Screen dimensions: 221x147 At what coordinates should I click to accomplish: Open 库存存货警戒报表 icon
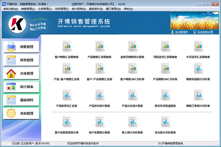click(166, 95)
